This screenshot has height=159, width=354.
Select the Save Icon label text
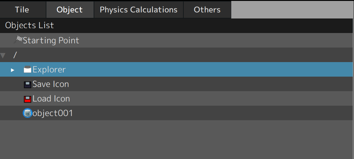51,84
